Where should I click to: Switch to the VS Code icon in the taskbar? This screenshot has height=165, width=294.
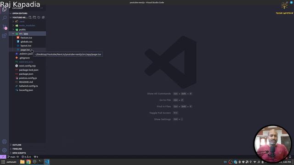tap(47, 162)
